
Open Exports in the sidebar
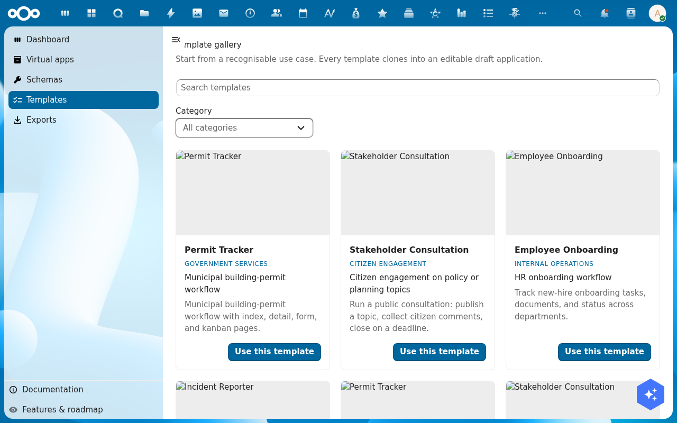coord(84,120)
